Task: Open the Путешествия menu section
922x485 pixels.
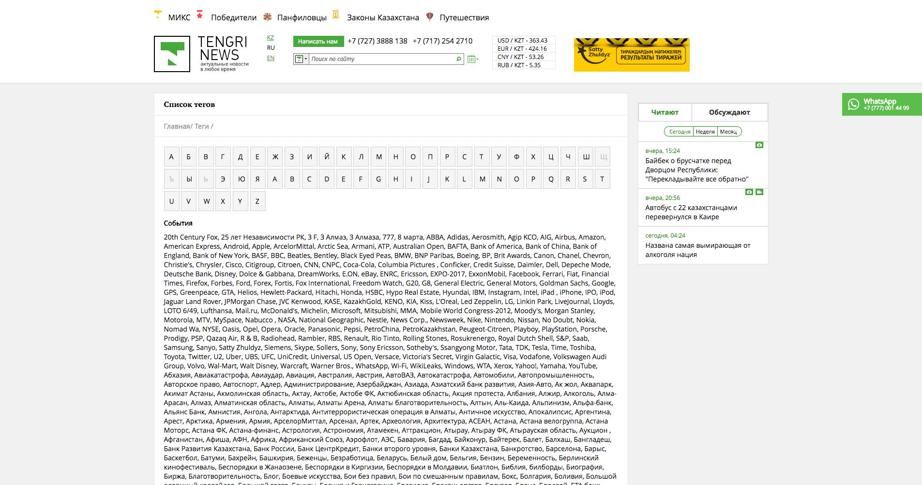Action: point(464,17)
